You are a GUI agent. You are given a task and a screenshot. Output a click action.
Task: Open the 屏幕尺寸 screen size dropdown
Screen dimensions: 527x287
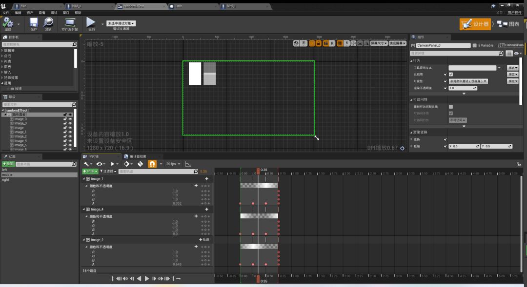[378, 43]
